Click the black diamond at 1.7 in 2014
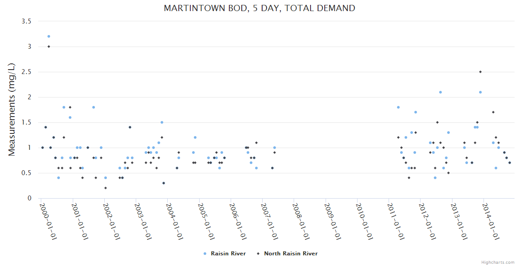The image size is (519, 266). 493,112
